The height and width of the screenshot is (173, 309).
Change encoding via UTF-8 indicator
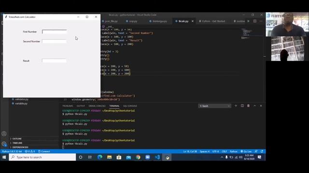pos(216,151)
